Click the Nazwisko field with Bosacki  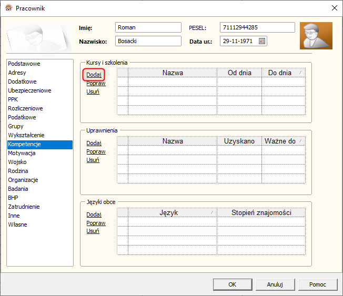(148, 41)
